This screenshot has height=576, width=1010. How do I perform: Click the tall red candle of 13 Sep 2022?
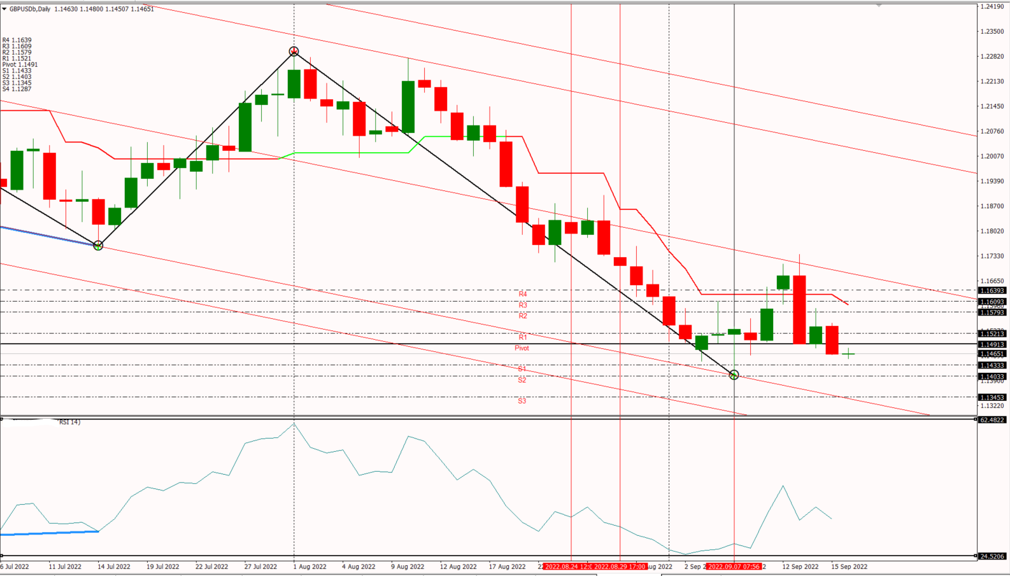click(799, 309)
